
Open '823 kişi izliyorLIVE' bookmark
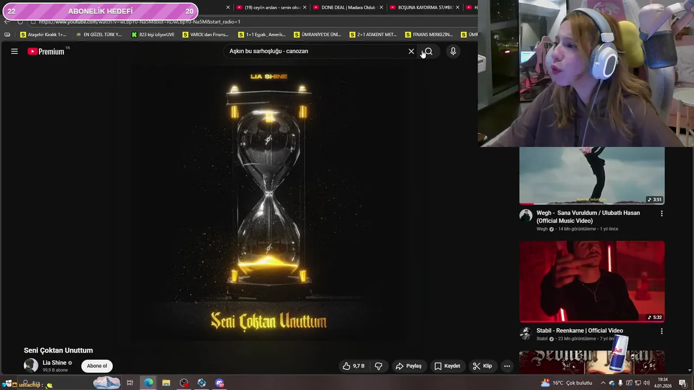153,35
